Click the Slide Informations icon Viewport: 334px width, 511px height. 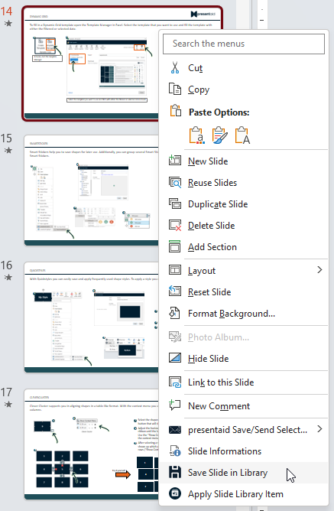point(175,451)
